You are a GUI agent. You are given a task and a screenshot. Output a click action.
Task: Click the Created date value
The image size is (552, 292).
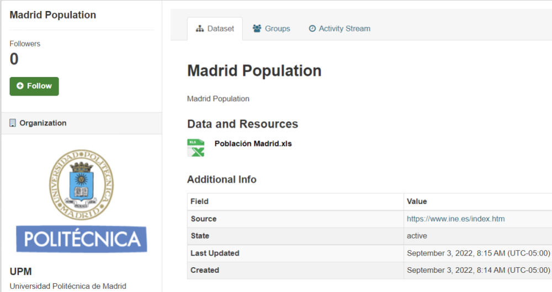pyautogui.click(x=478, y=270)
